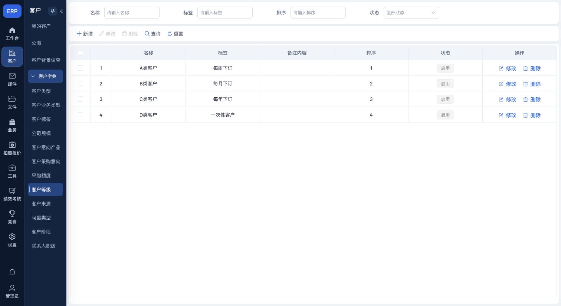The width and height of the screenshot is (561, 306).
Task: Open 客户来源 dictionary item
Action: point(45,204)
